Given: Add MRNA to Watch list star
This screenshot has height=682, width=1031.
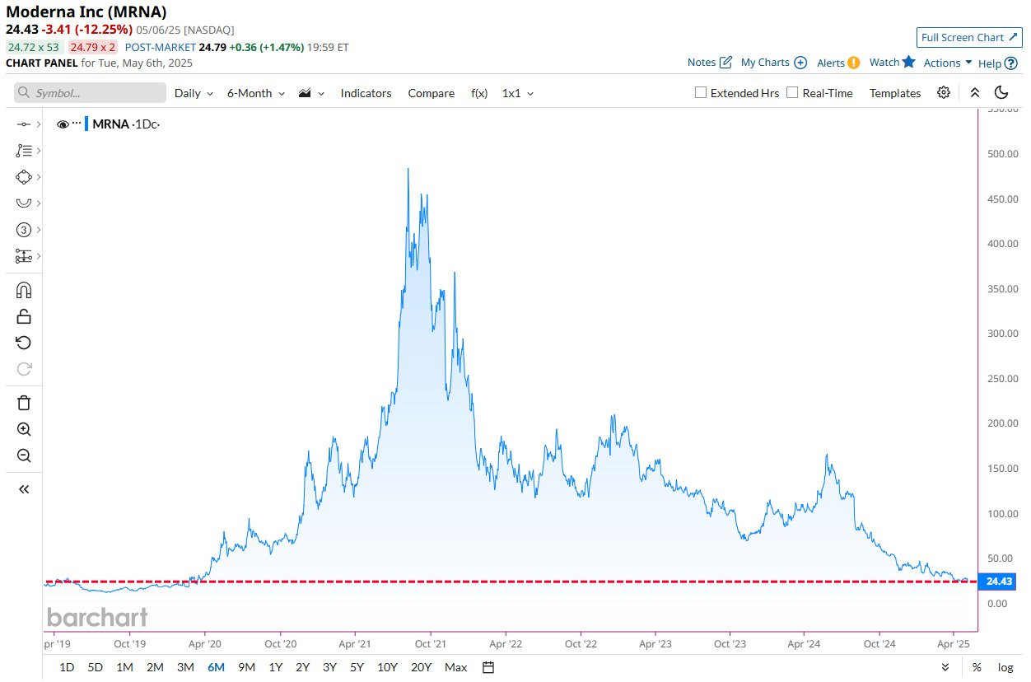Looking at the screenshot, I should coord(893,62).
